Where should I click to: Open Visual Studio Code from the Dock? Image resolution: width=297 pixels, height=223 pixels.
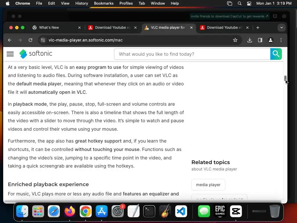point(181,211)
